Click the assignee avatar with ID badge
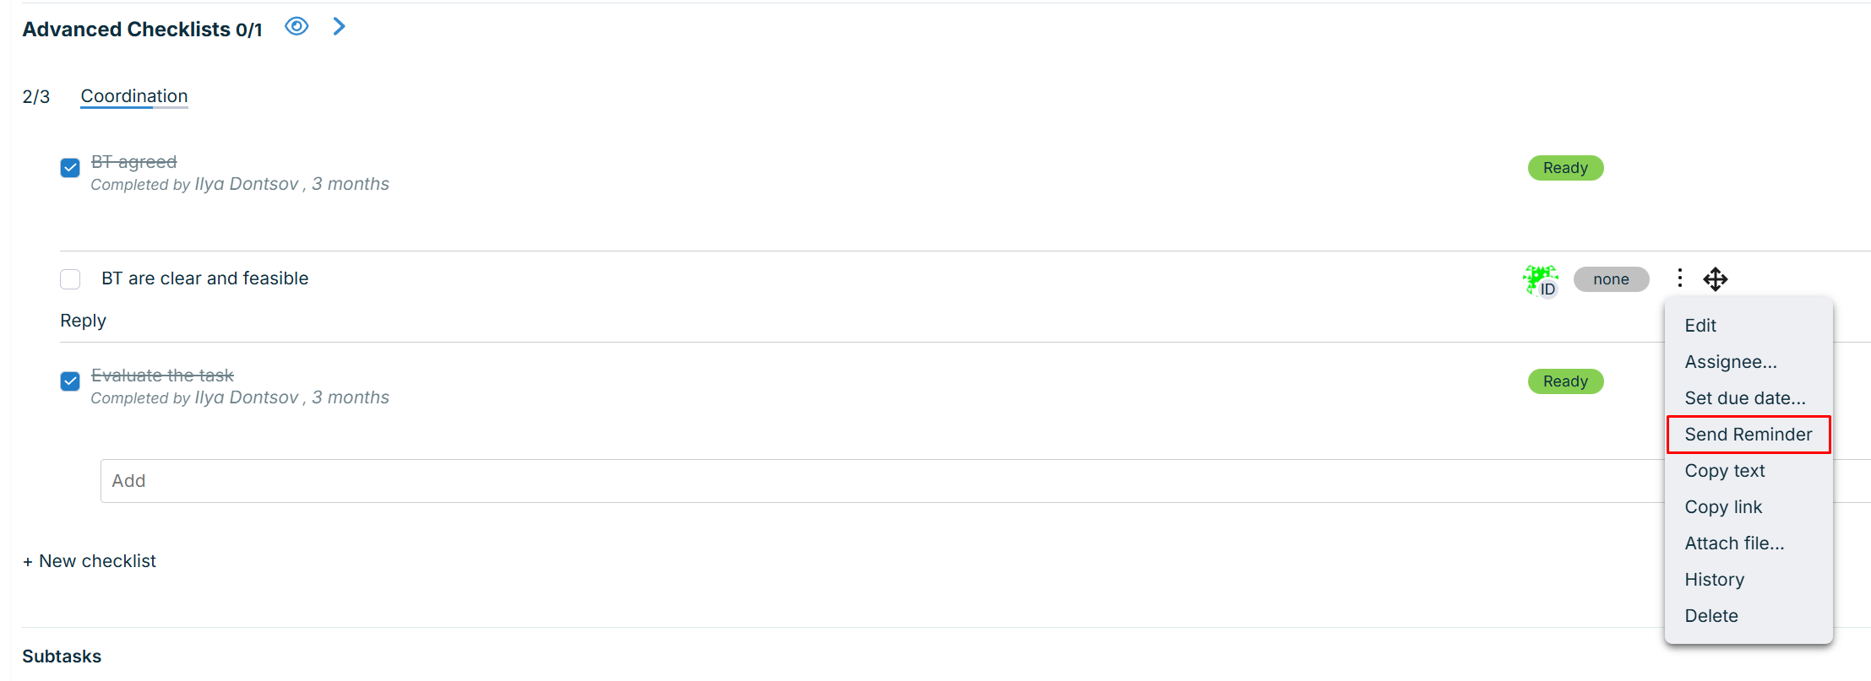This screenshot has height=681, width=1871. click(x=1541, y=279)
